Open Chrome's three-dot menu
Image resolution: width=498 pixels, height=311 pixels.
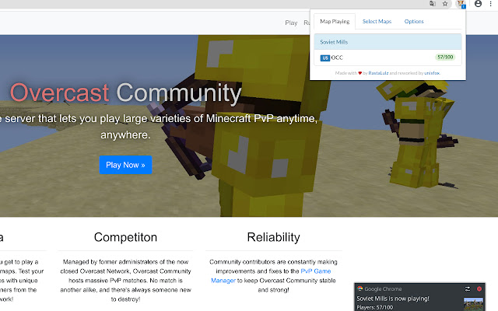tap(491, 3)
